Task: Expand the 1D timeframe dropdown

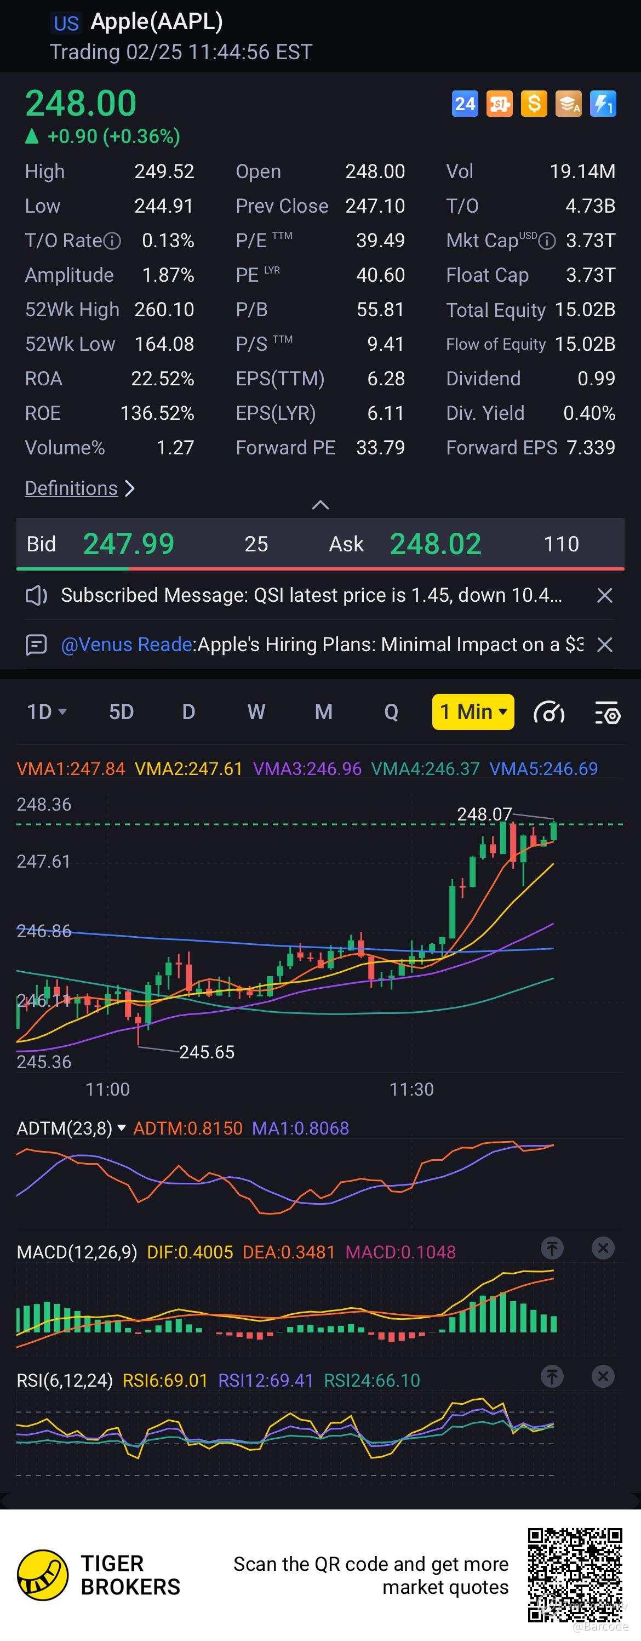Action: [47, 711]
